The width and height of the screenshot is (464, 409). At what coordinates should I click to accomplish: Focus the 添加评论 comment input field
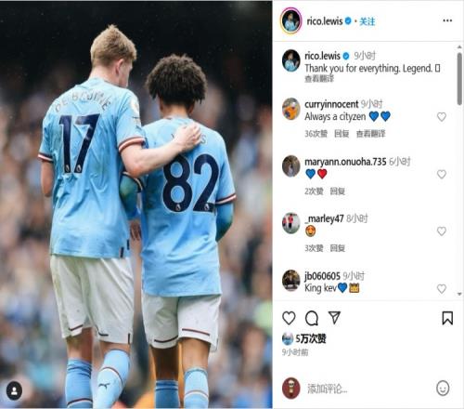point(368,389)
